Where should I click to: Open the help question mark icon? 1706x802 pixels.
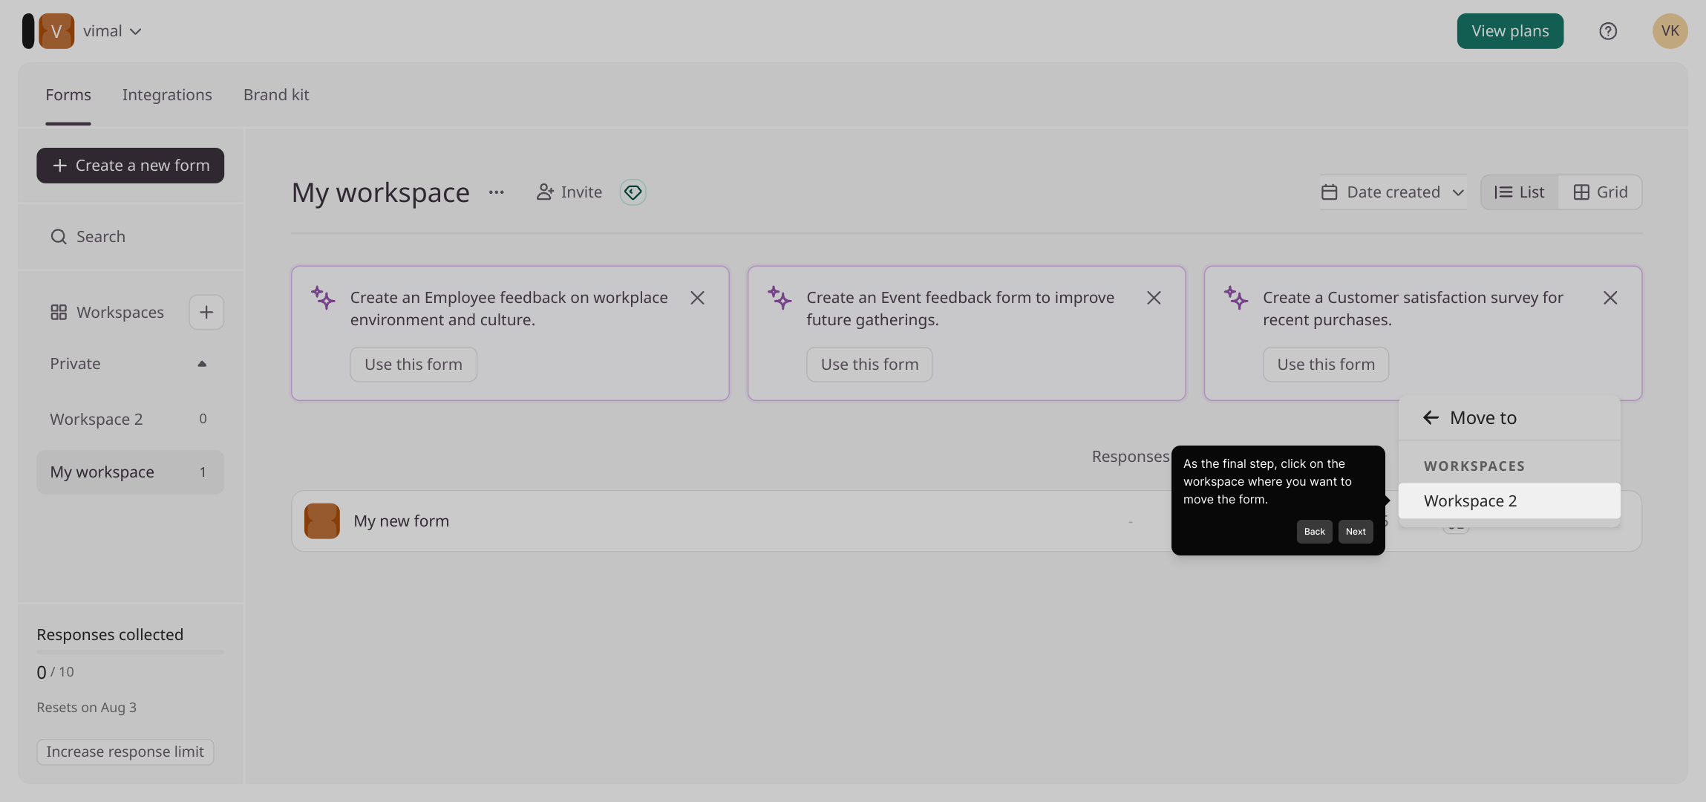pyautogui.click(x=1607, y=31)
